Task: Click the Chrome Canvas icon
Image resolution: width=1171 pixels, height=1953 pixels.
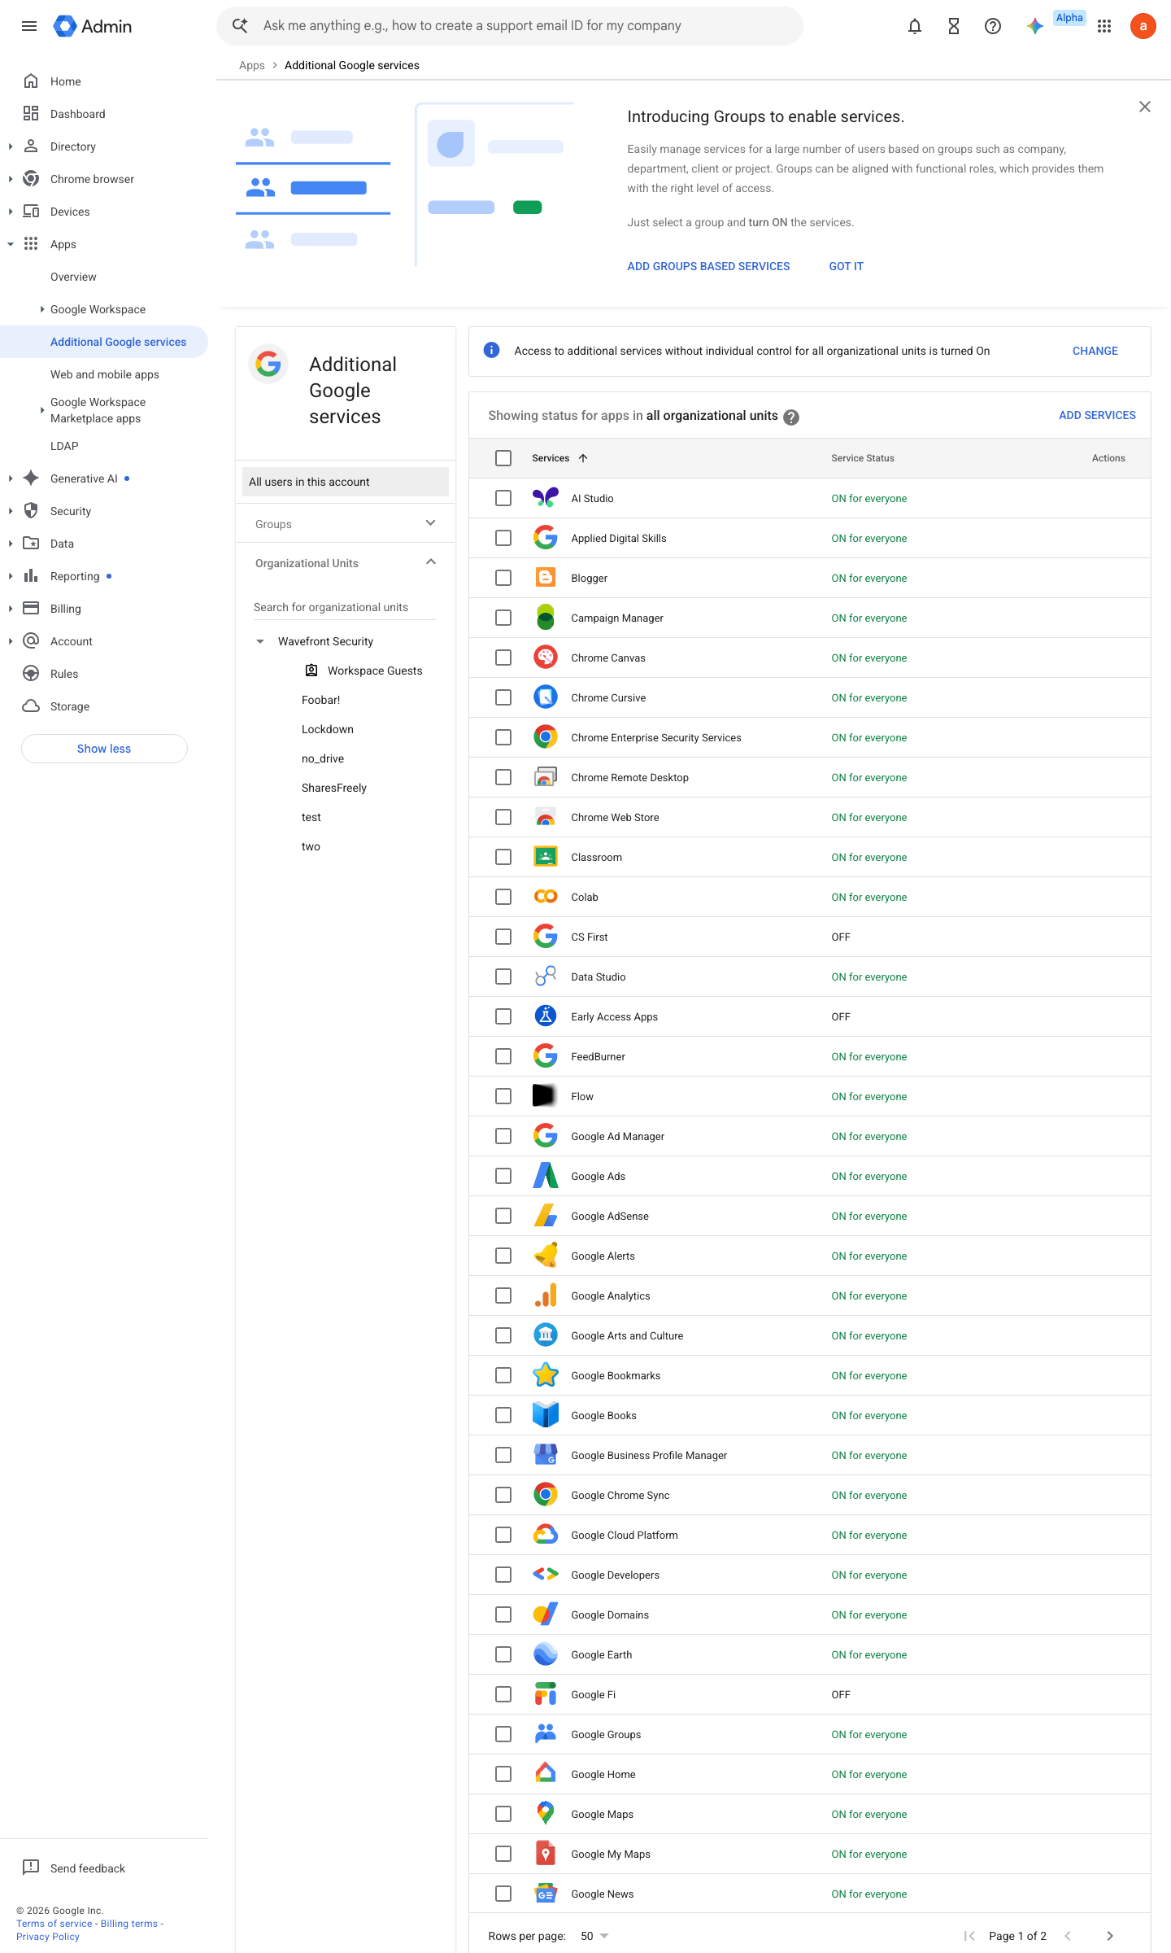Action: tap(546, 657)
